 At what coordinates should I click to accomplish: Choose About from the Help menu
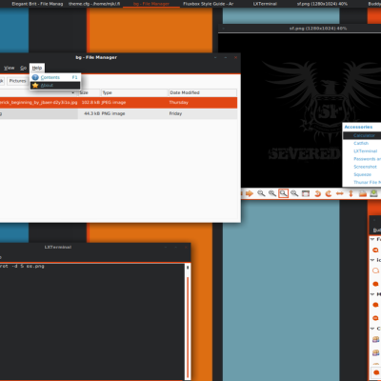(x=55, y=85)
